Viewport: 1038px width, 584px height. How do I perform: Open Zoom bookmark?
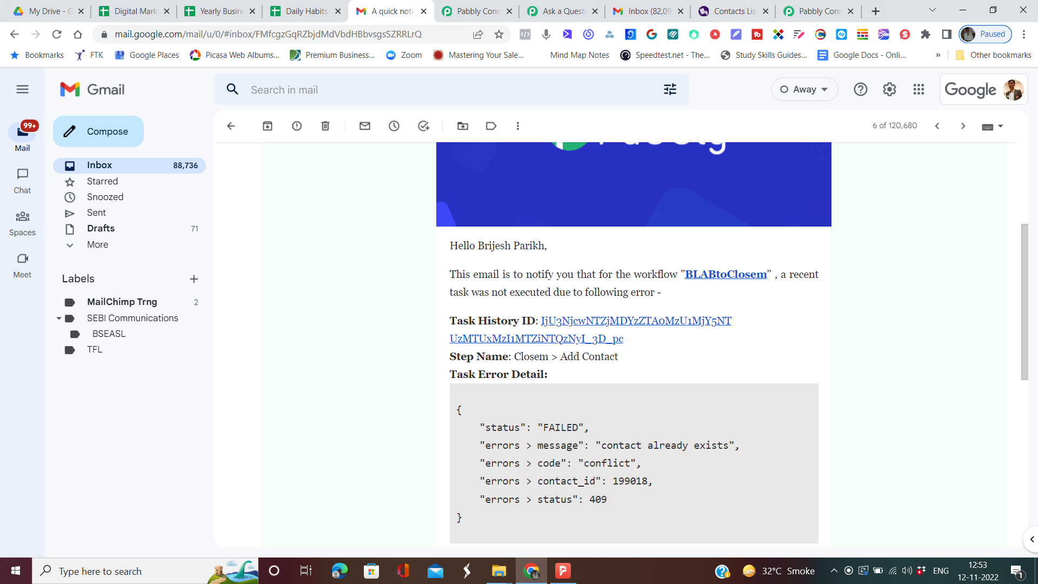coord(404,55)
